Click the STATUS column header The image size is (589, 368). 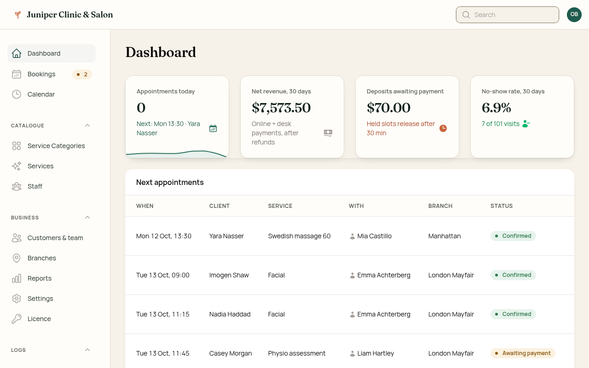click(x=502, y=206)
